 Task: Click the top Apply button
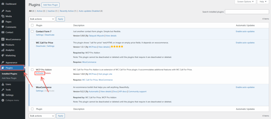[61, 19]
